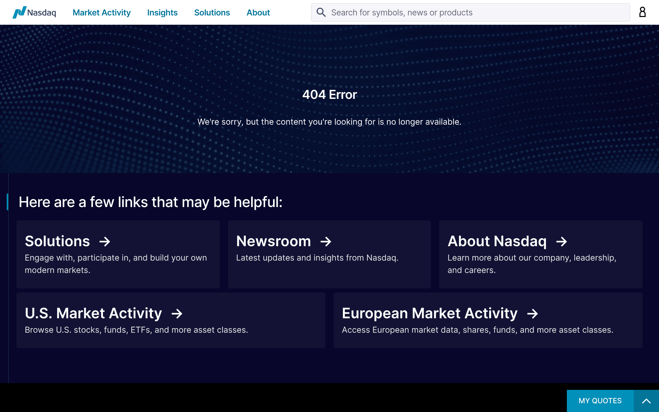The width and height of the screenshot is (659, 412).
Task: Click 'Engage with, participate in' description
Action: click(x=116, y=264)
